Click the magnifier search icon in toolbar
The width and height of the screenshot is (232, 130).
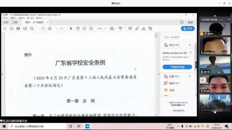[32, 29]
